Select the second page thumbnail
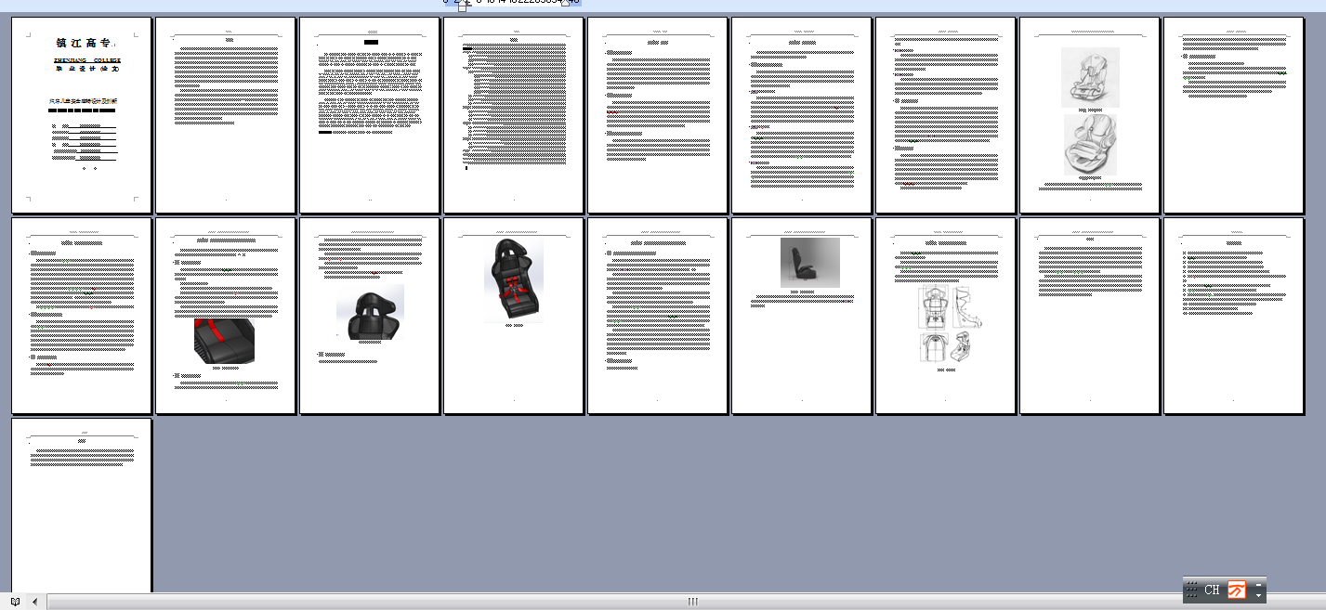This screenshot has width=1326, height=610. coord(226,115)
